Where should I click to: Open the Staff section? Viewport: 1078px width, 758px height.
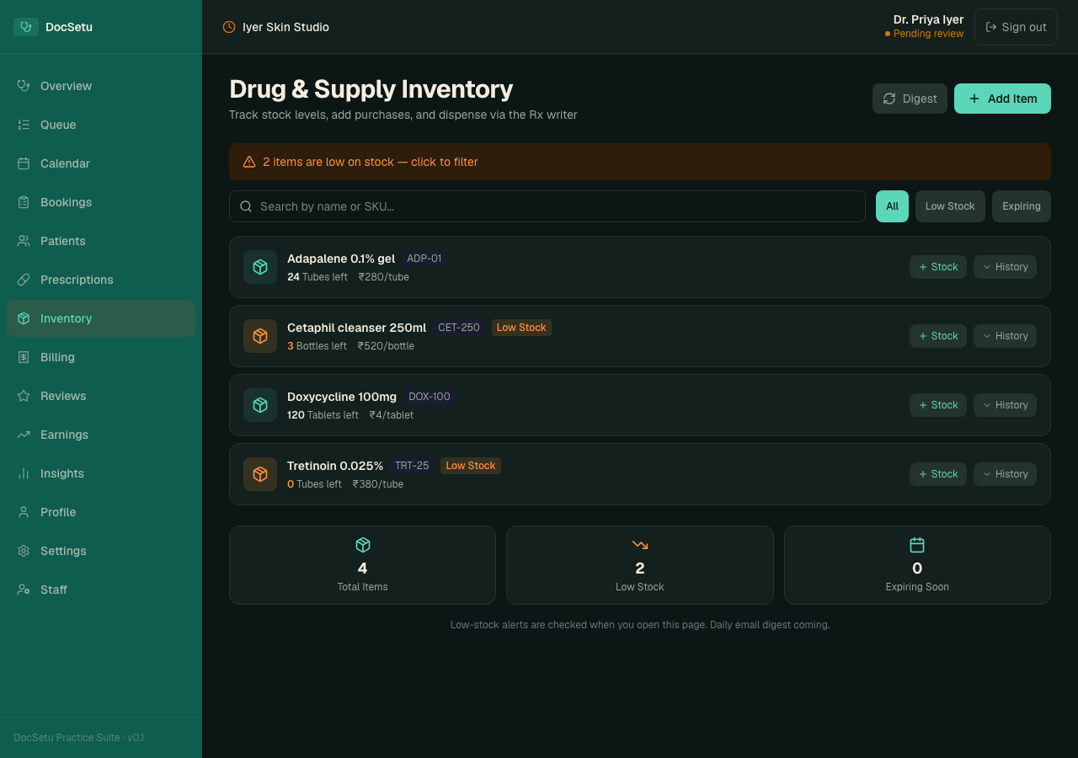101,590
